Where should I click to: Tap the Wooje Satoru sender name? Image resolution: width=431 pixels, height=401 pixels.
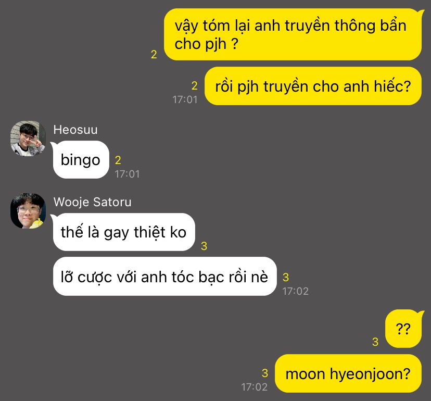tap(92, 202)
